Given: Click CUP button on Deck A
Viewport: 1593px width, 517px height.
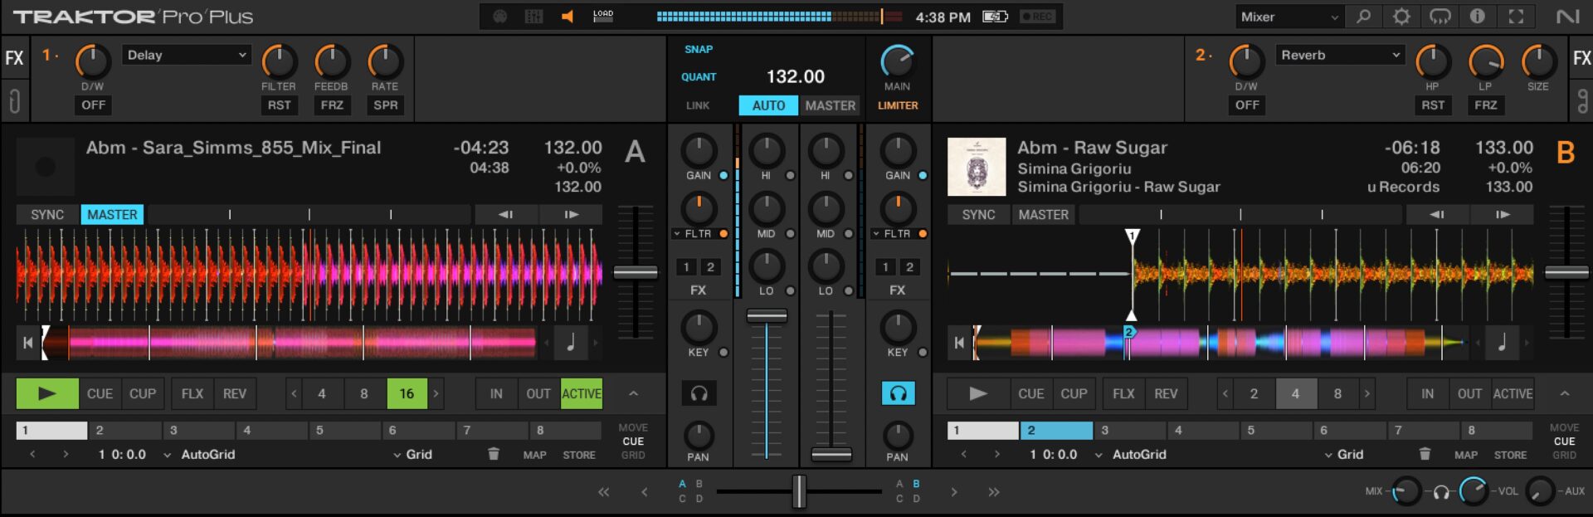Looking at the screenshot, I should pos(143,393).
